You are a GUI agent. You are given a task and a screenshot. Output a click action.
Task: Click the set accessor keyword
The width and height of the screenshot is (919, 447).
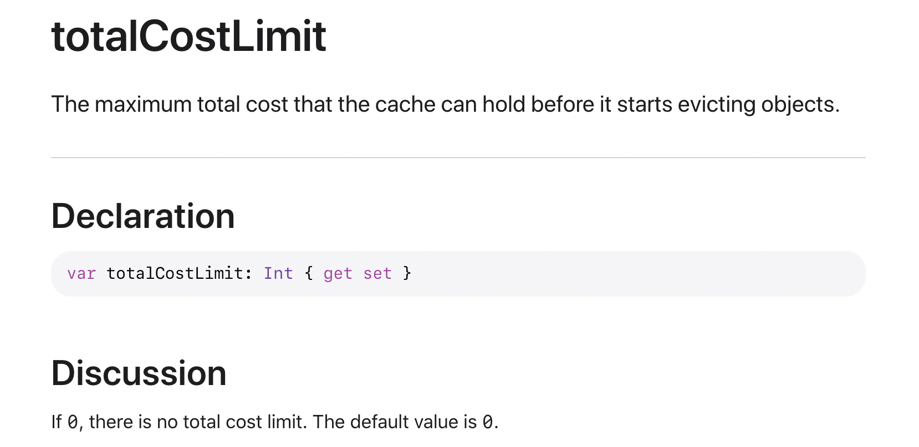point(377,273)
